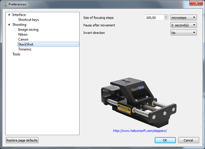Increase focusing step size with up arrow
This screenshot has height=149, width=205.
[x=166, y=16]
